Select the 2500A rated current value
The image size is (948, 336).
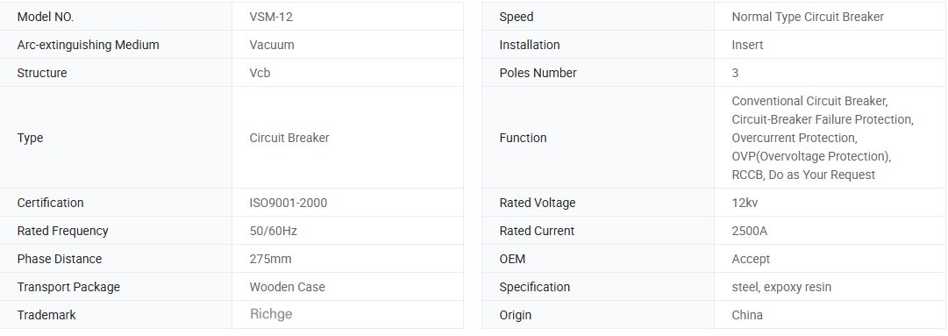(x=749, y=231)
